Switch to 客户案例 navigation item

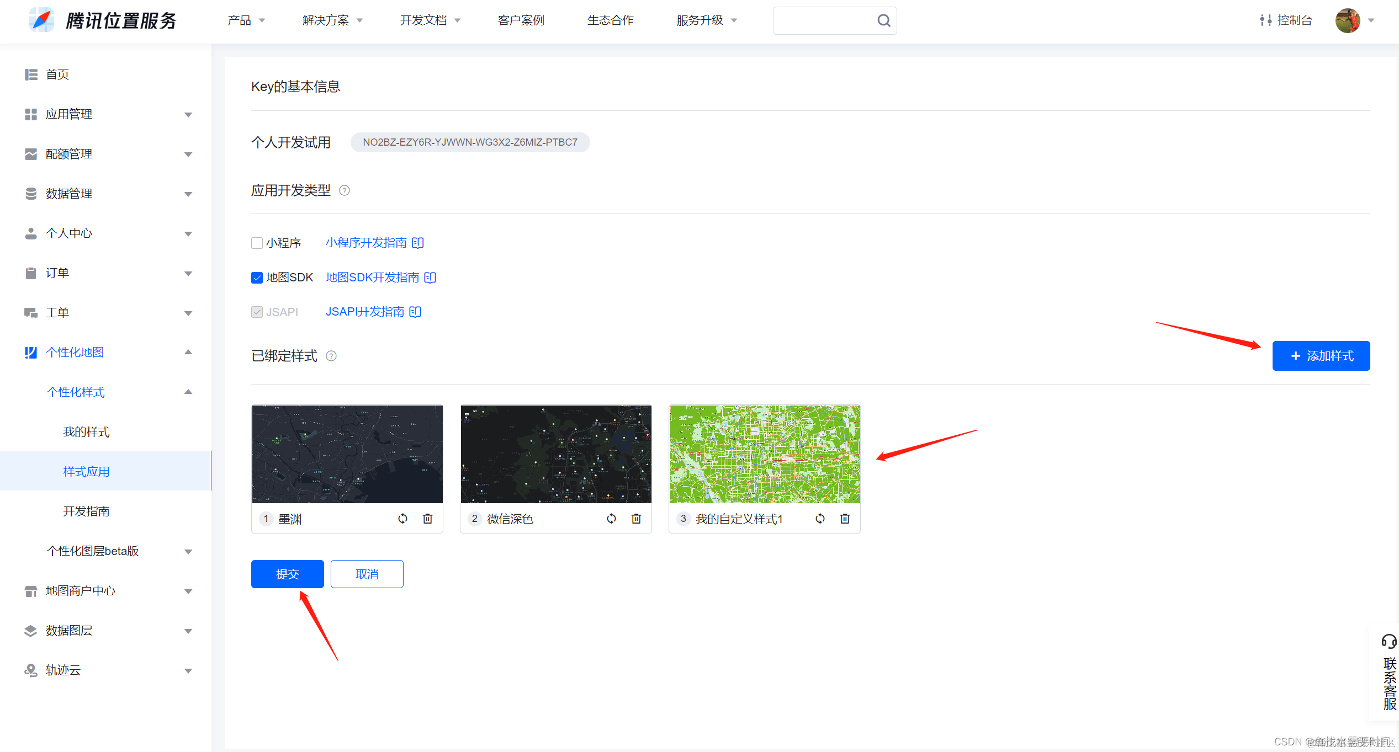(x=520, y=20)
